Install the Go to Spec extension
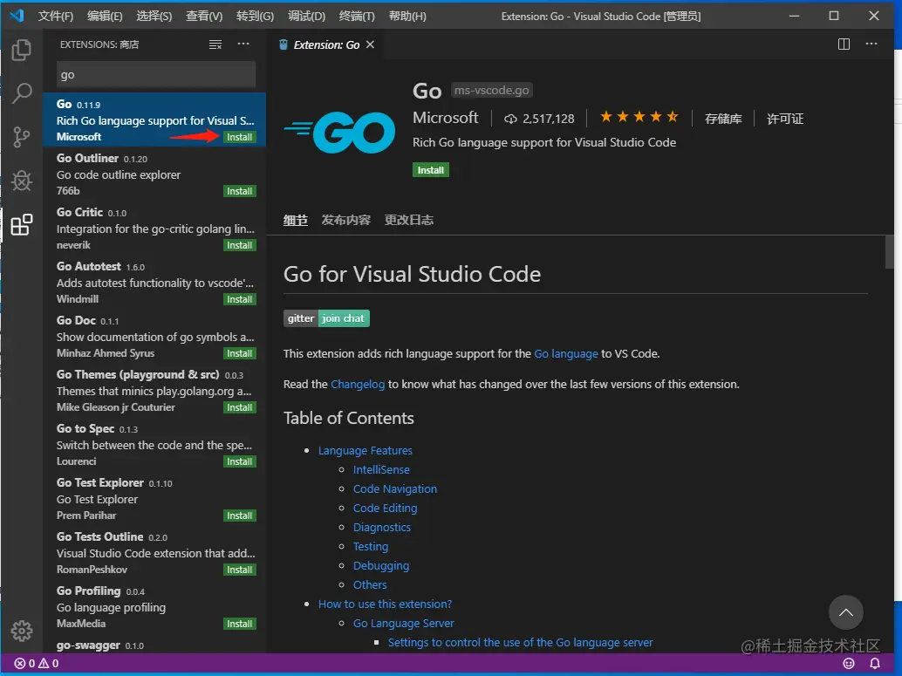902x676 pixels. [239, 461]
